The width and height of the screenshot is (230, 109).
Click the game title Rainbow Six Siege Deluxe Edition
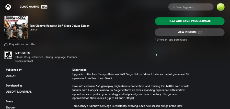pyautogui.click(x=59, y=26)
